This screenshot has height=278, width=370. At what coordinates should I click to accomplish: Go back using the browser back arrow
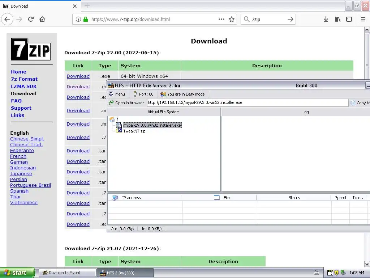tap(7, 19)
